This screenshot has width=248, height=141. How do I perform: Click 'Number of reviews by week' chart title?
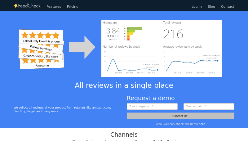click(x=121, y=47)
